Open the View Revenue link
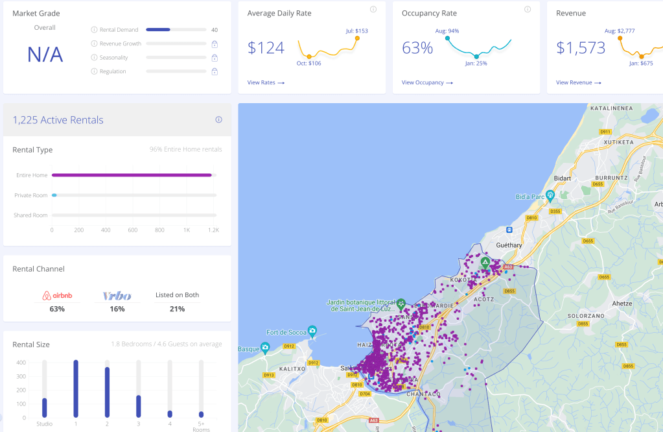Image resolution: width=663 pixels, height=432 pixels. pyautogui.click(x=578, y=82)
